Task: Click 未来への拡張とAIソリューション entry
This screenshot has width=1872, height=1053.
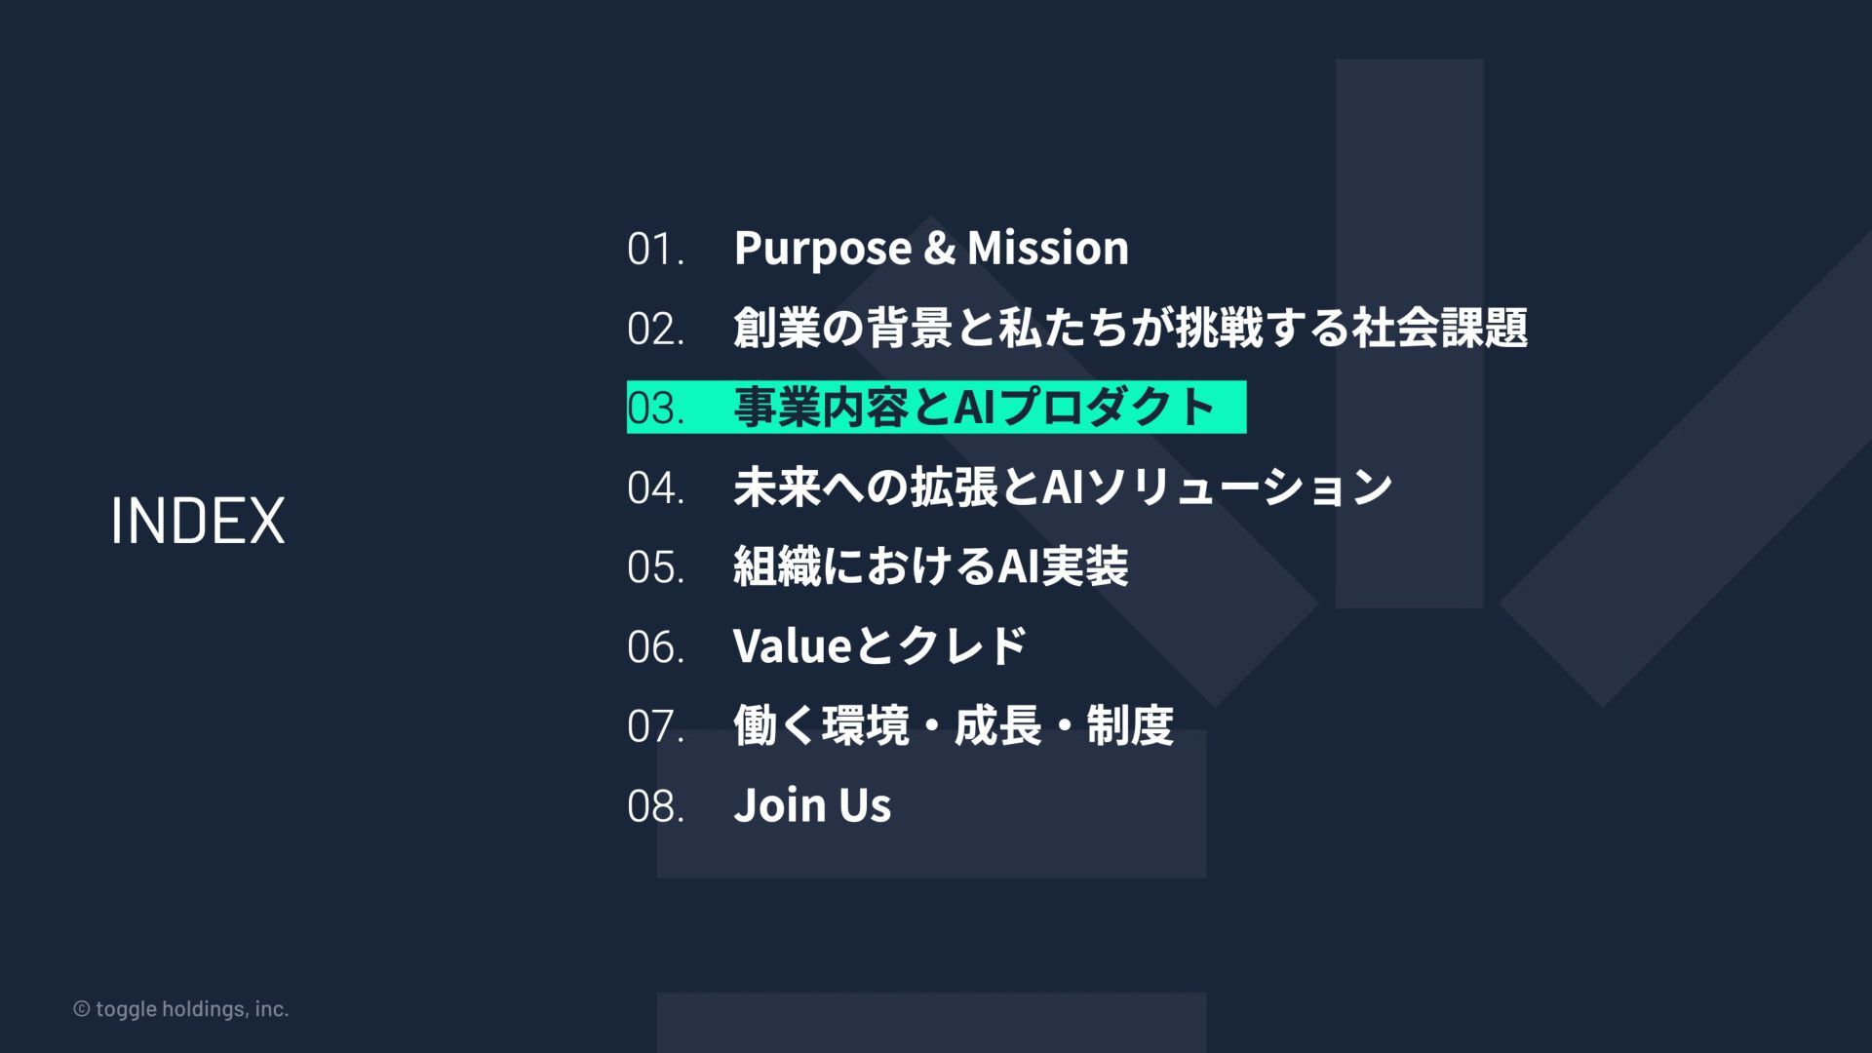Action: point(1063,487)
